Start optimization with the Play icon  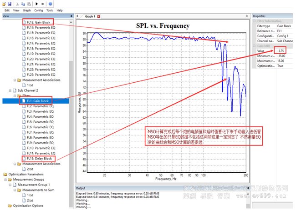(x=36, y=4)
